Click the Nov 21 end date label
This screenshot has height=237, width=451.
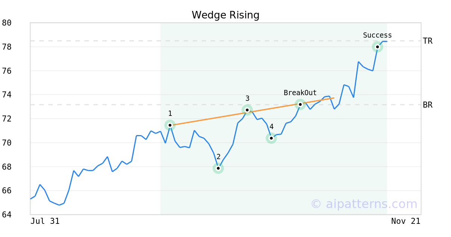pos(406,221)
